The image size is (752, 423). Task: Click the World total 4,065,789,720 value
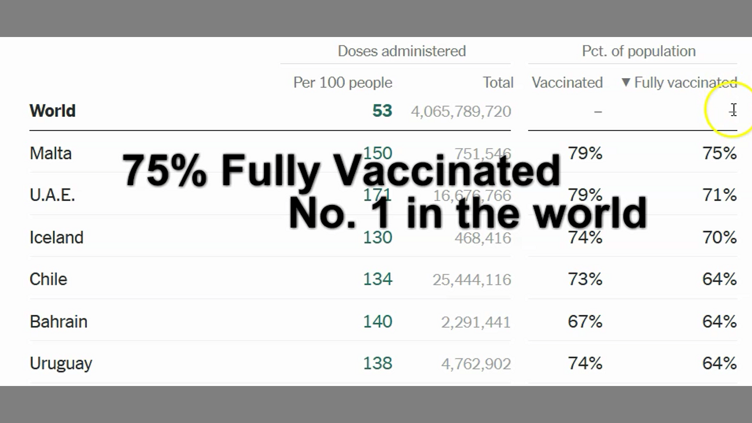[x=461, y=111]
